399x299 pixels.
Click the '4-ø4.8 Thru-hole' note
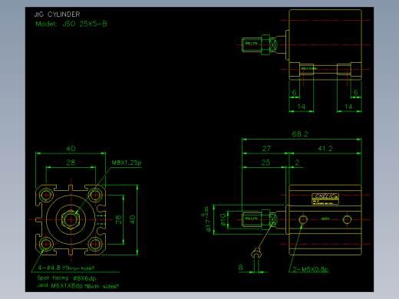tap(66, 268)
